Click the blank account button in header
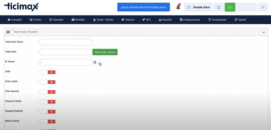Screen dimensions: 271x130 pyautogui.click(x=246, y=7)
